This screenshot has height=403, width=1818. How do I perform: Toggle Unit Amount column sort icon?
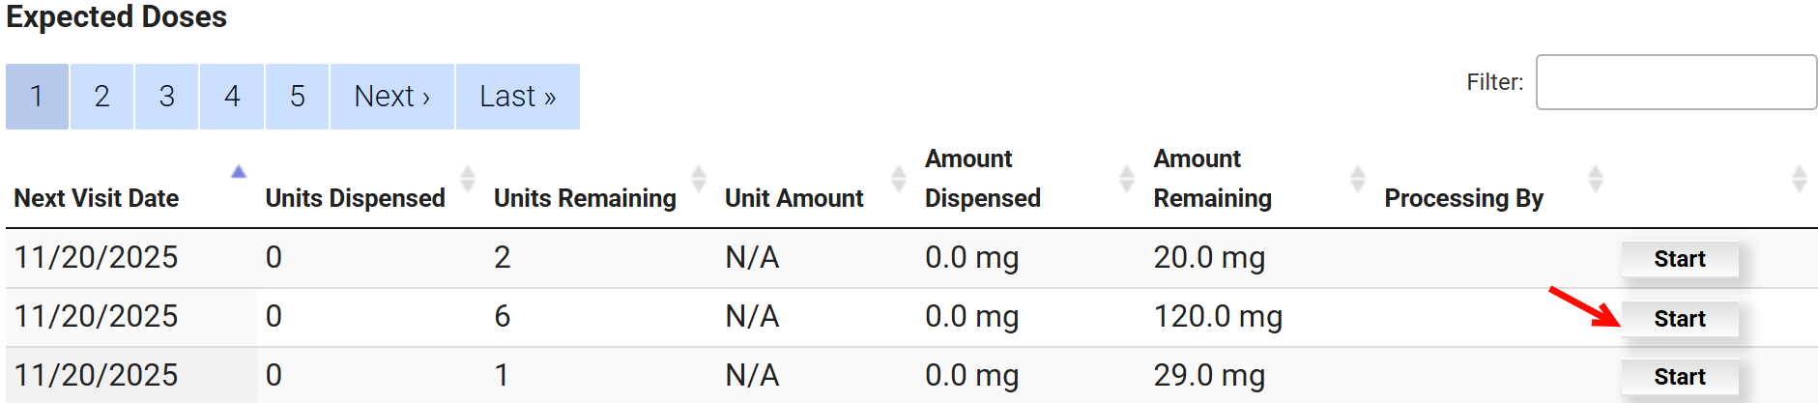(x=899, y=179)
